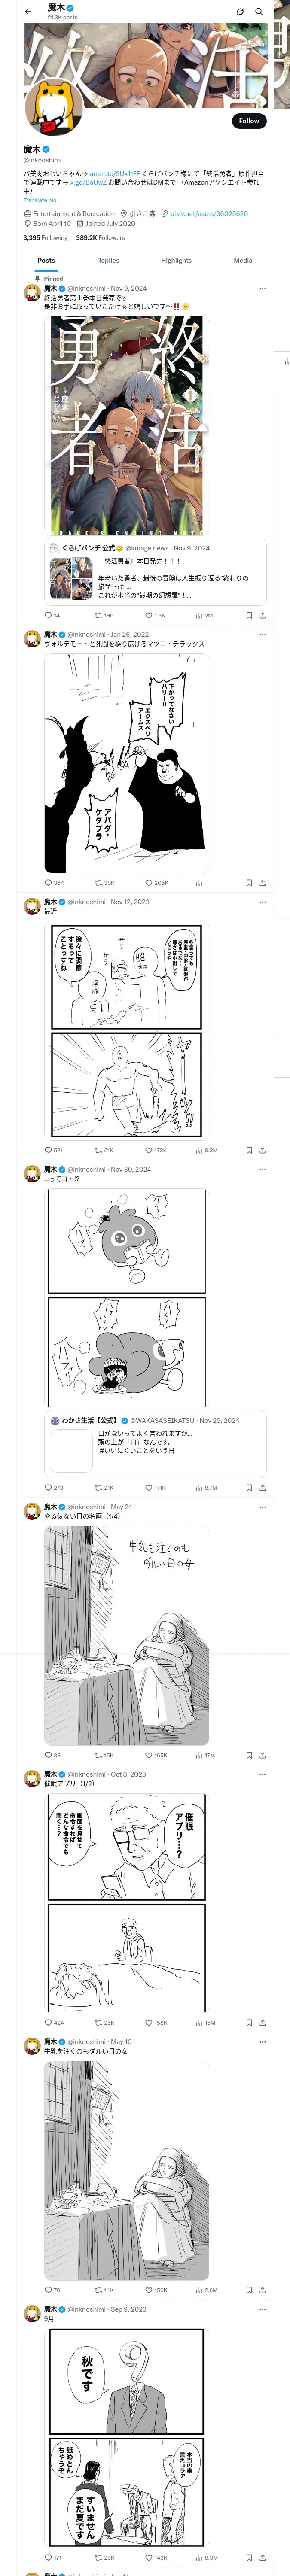290x2576 pixels.
Task: Click Translate bio link
Action: 40,201
